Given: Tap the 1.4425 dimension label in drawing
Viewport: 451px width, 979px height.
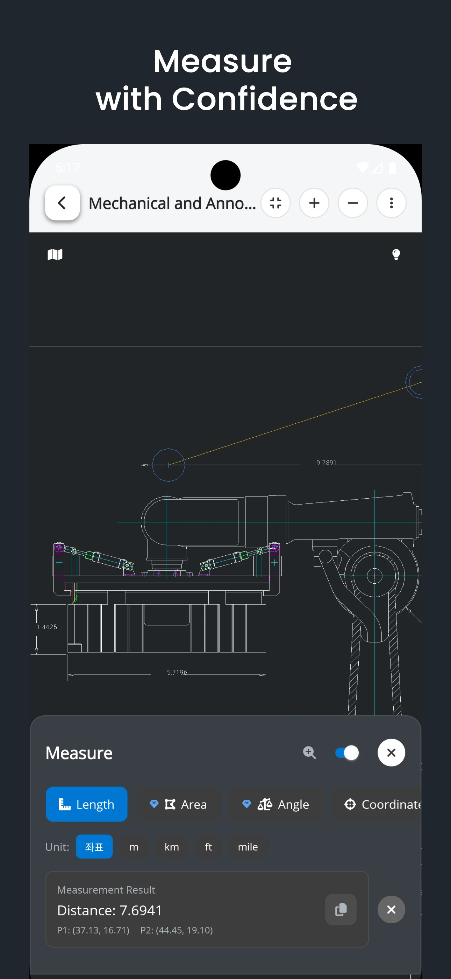Looking at the screenshot, I should [47, 627].
